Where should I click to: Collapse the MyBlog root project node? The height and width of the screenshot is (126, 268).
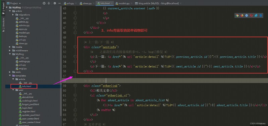point(7,7)
